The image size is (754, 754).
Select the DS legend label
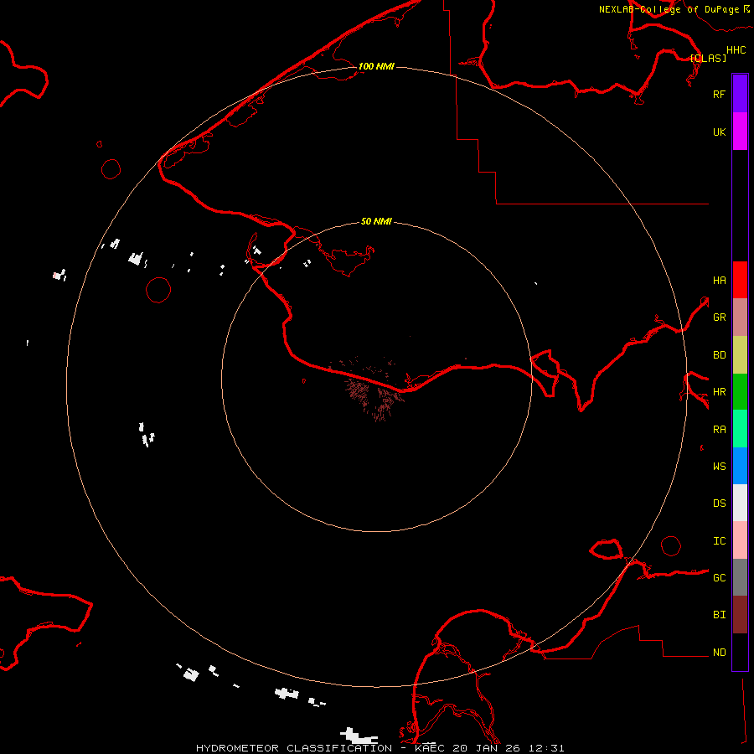point(719,503)
